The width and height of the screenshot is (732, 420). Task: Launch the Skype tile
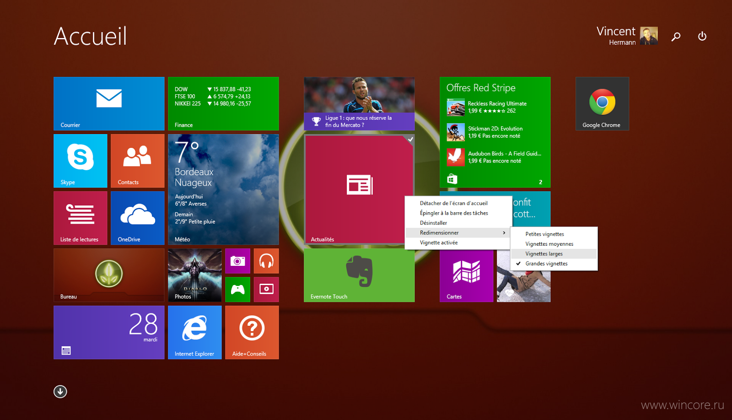(x=81, y=161)
